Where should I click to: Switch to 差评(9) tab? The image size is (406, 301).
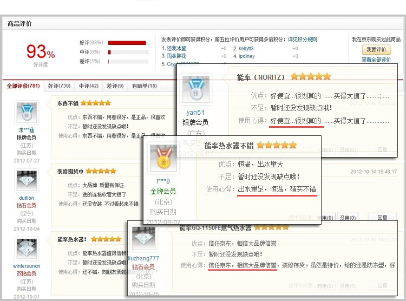click(x=115, y=86)
